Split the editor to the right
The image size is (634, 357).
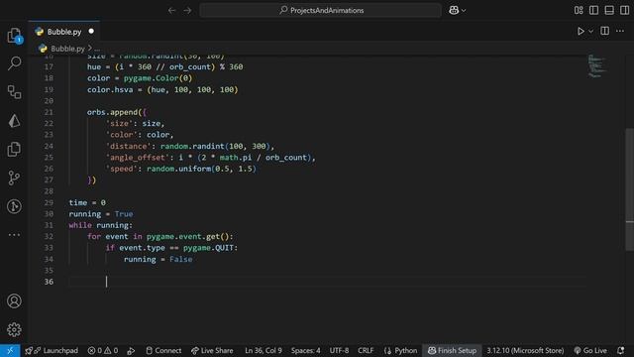[x=605, y=31]
